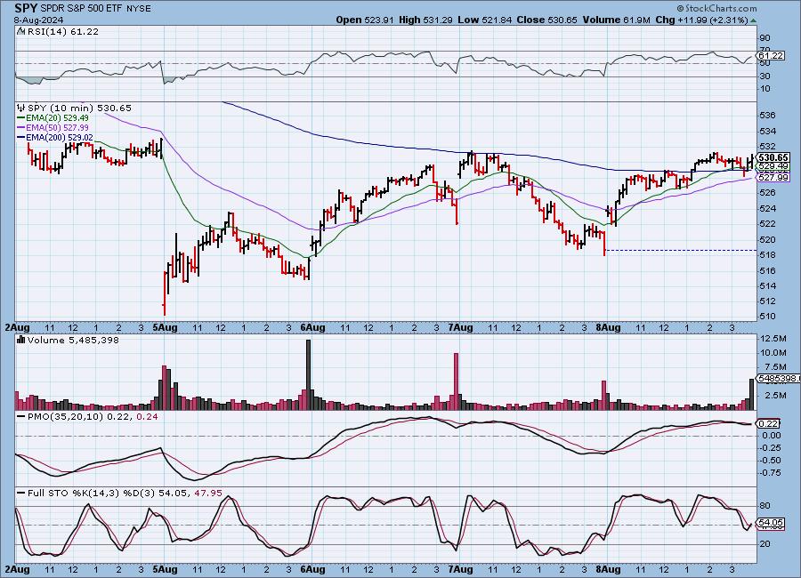Click the 536 price level on the price axis
The height and width of the screenshot is (578, 801).
(769, 116)
